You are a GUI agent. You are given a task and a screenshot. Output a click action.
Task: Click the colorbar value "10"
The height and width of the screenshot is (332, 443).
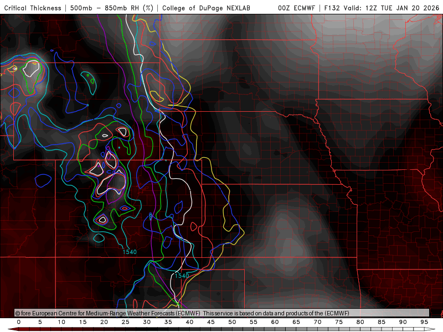click(x=61, y=322)
